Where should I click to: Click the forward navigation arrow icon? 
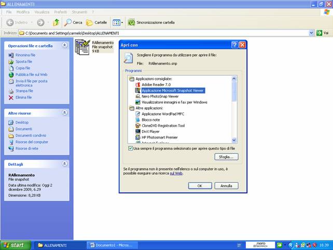pyautogui.click(x=40, y=22)
